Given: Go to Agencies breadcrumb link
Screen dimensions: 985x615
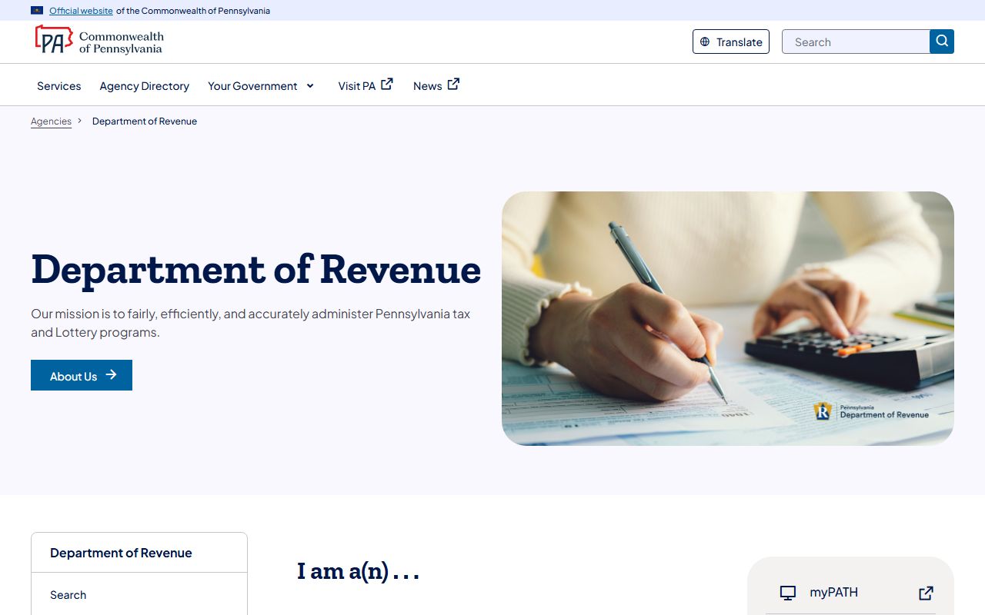Looking at the screenshot, I should tap(51, 121).
